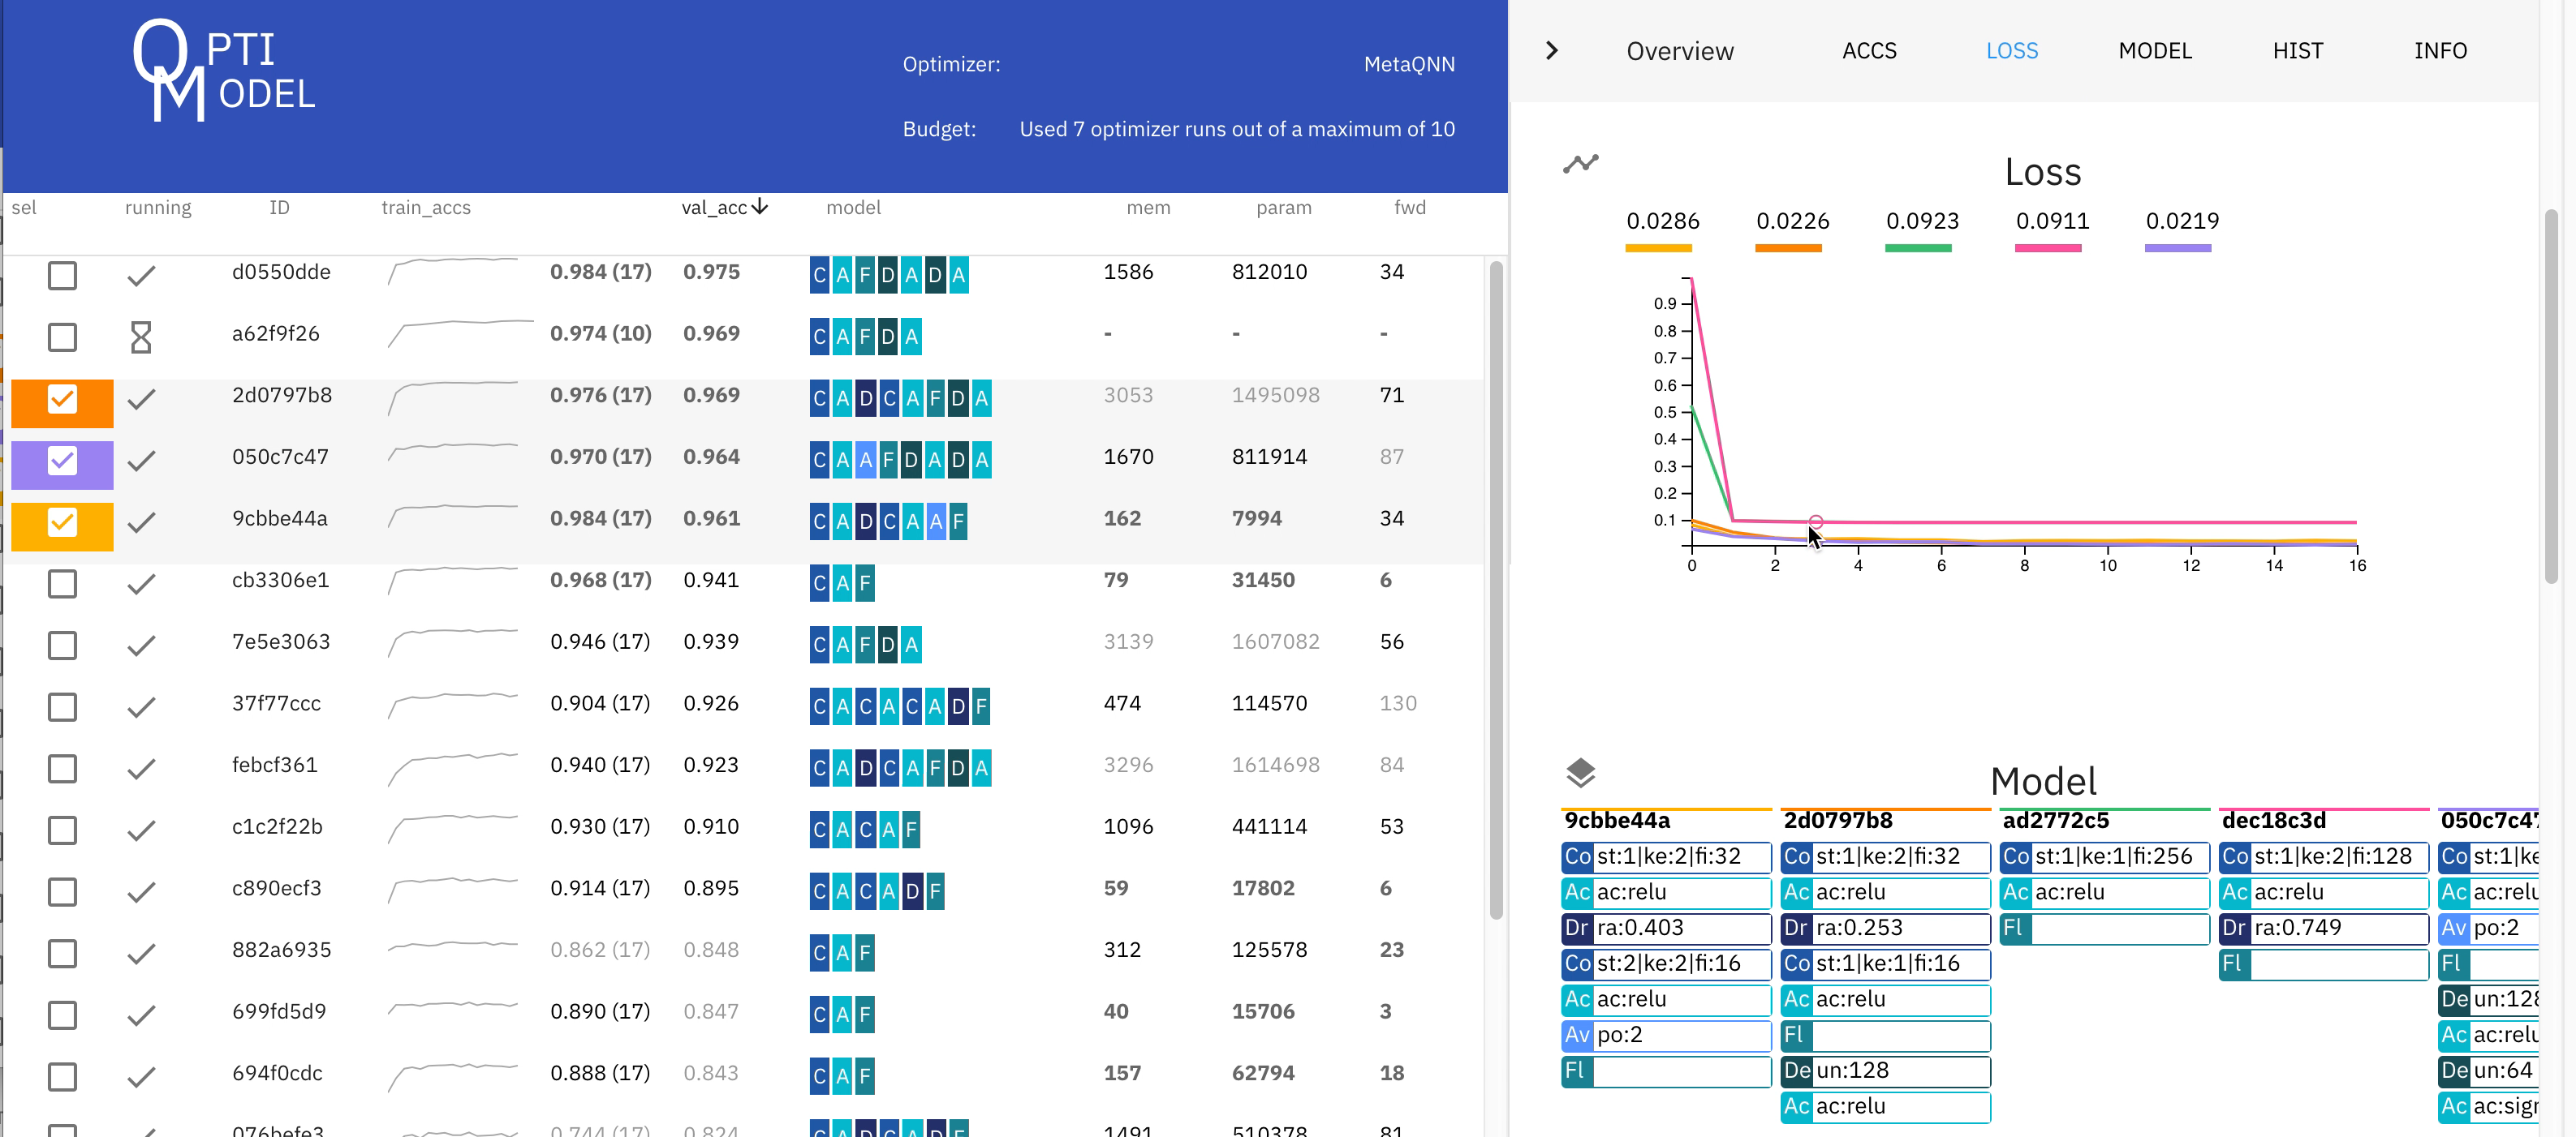Click the hourglass running icon for a62f9f26

coord(141,337)
